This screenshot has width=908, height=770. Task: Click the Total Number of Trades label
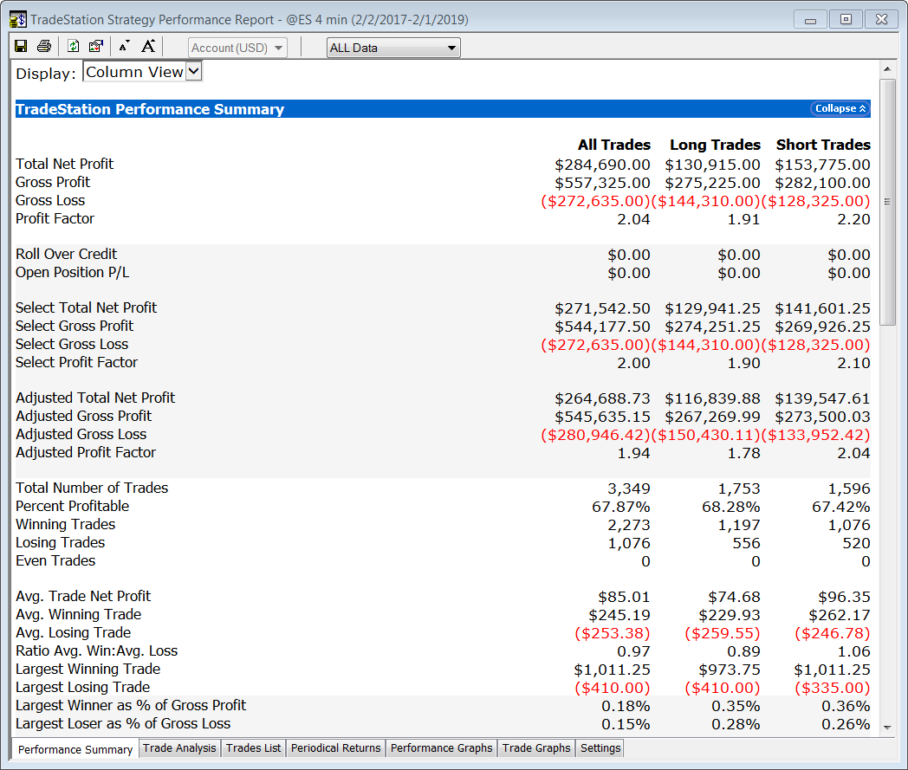pyautogui.click(x=92, y=488)
